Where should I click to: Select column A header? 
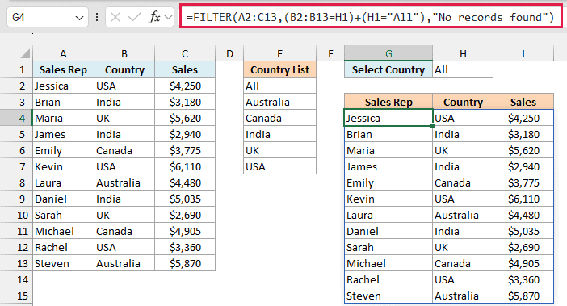tap(63, 54)
